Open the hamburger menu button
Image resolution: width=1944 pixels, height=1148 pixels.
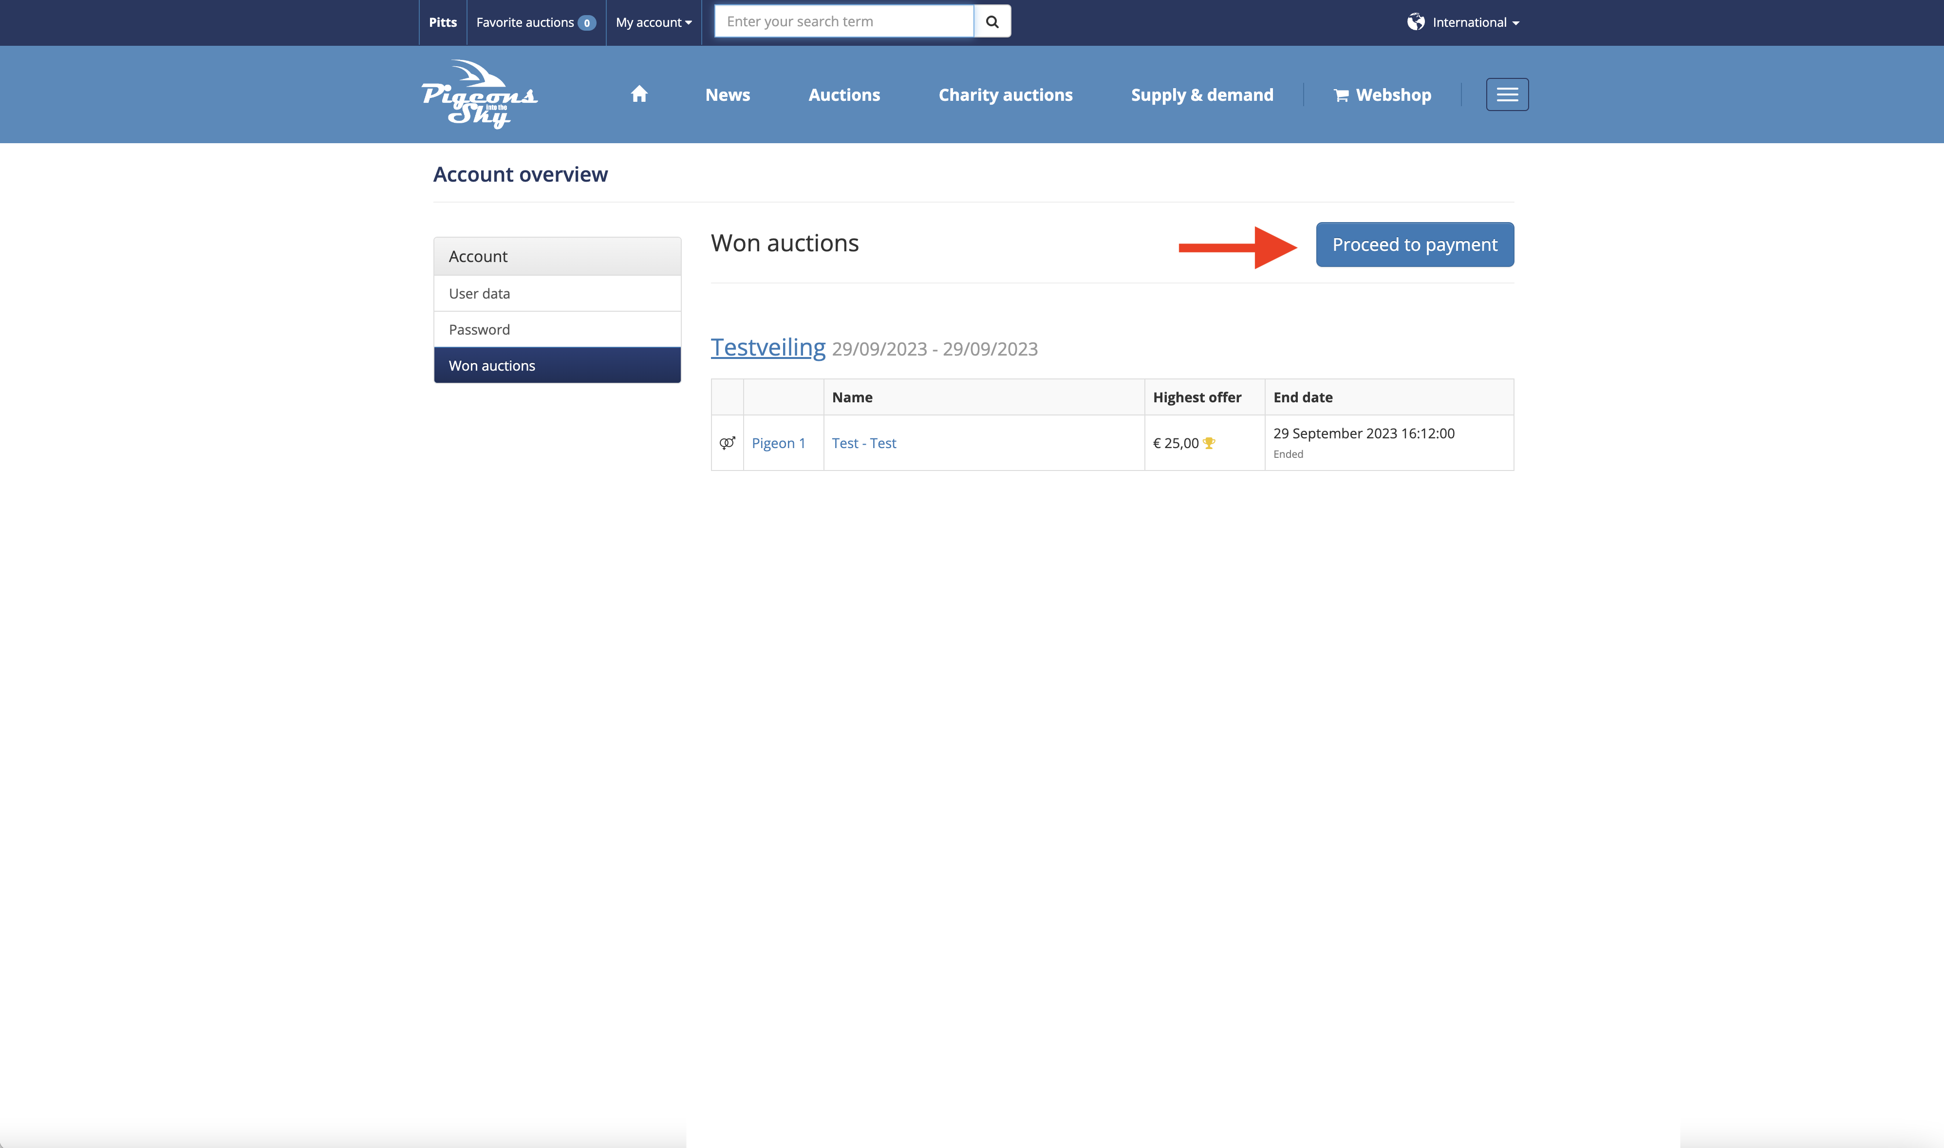(1506, 94)
